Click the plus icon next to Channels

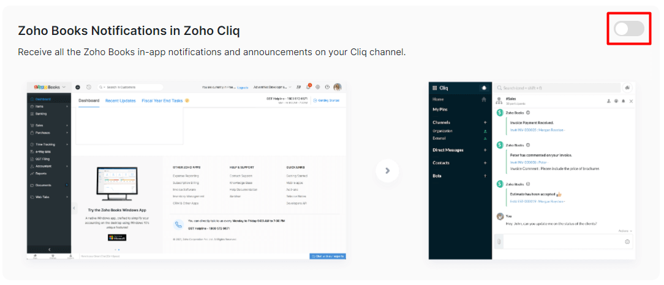pos(485,123)
